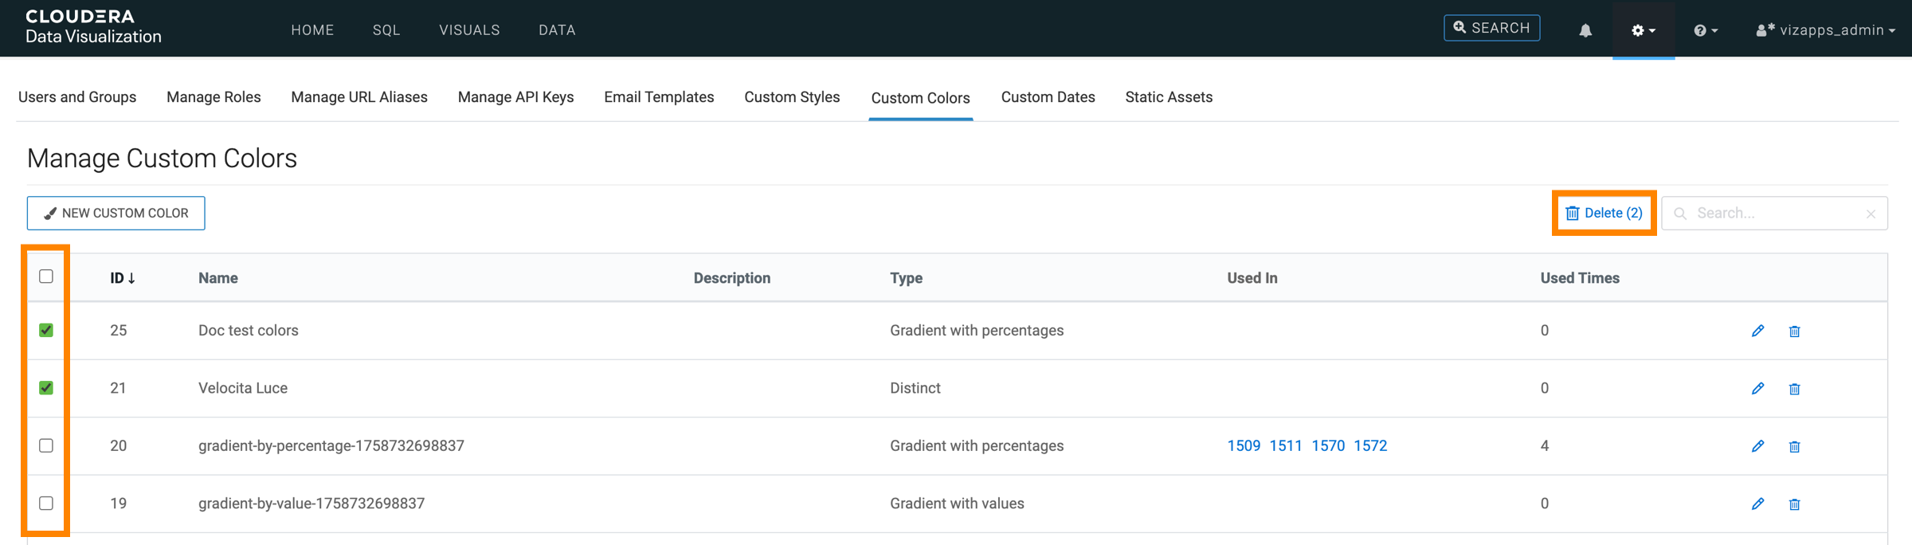Open the vizapps_admin user menu
1912x545 pixels.
pyautogui.click(x=1825, y=30)
